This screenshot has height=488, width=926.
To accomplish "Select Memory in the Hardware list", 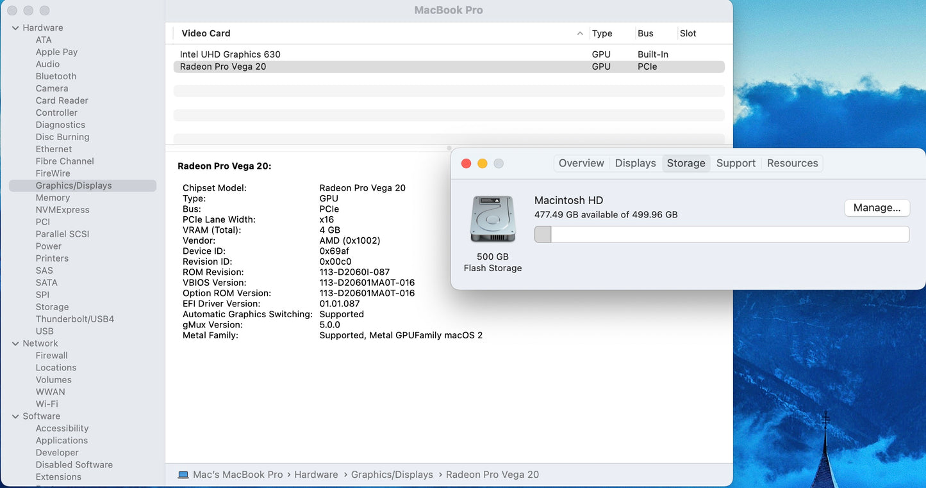I will [53, 198].
